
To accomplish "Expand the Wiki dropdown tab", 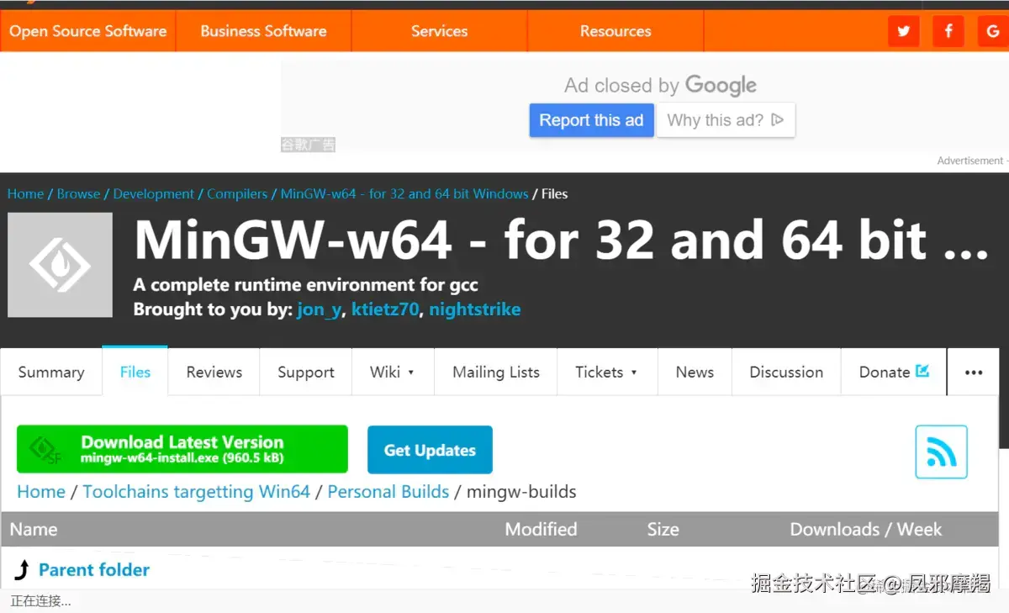I will [393, 372].
